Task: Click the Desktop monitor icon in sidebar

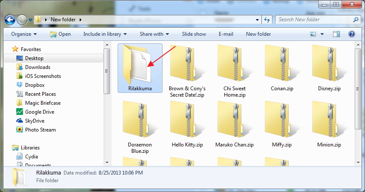Action: tap(20, 58)
